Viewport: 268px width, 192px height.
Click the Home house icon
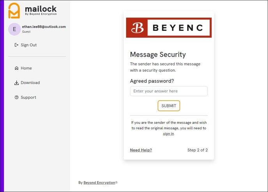[x=16, y=68]
